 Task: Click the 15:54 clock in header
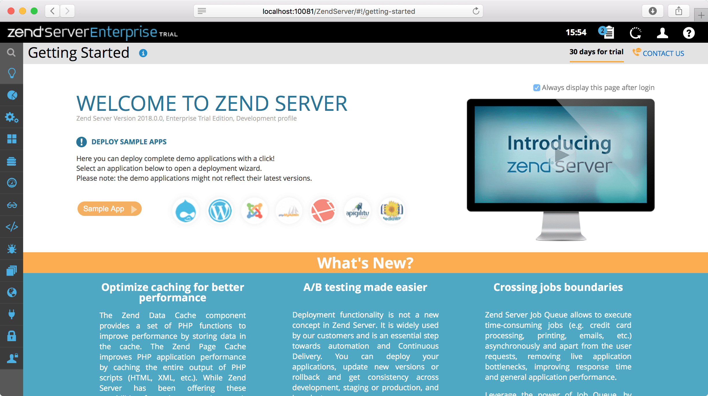tap(576, 32)
